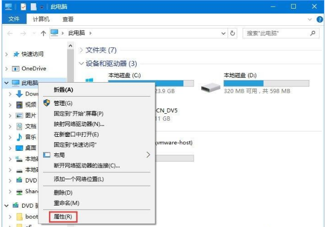Image resolution: width=326 pixels, height=227 pixels.
Task: Choose 删除(D) from context menu
Action: 96,193
